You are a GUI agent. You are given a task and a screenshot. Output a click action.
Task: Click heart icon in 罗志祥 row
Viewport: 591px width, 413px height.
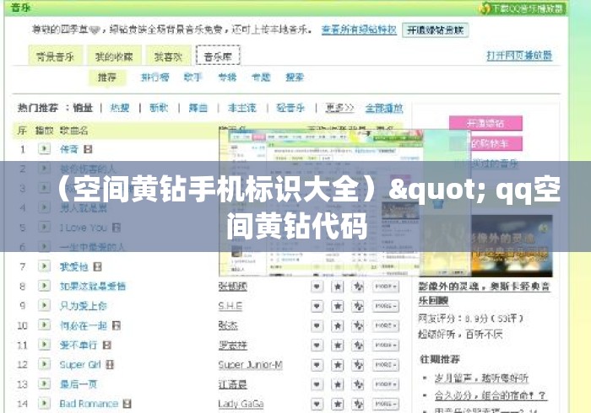pos(317,346)
